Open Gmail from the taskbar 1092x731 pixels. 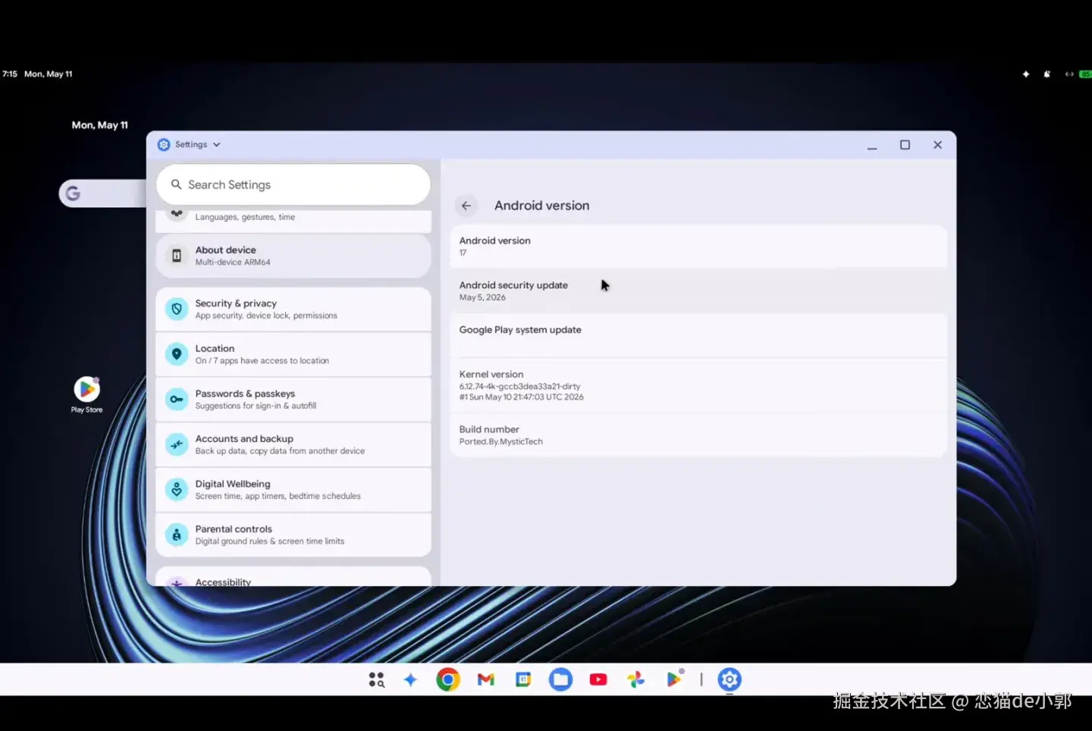click(486, 679)
